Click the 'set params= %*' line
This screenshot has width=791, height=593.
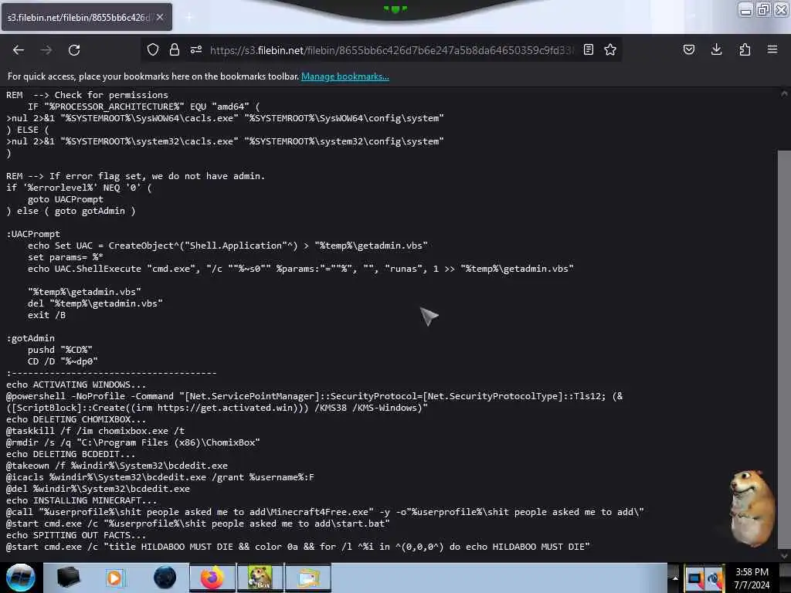point(66,257)
